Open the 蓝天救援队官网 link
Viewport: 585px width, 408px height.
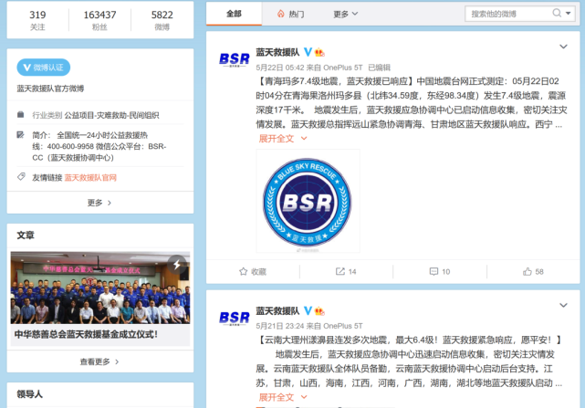[x=90, y=178]
